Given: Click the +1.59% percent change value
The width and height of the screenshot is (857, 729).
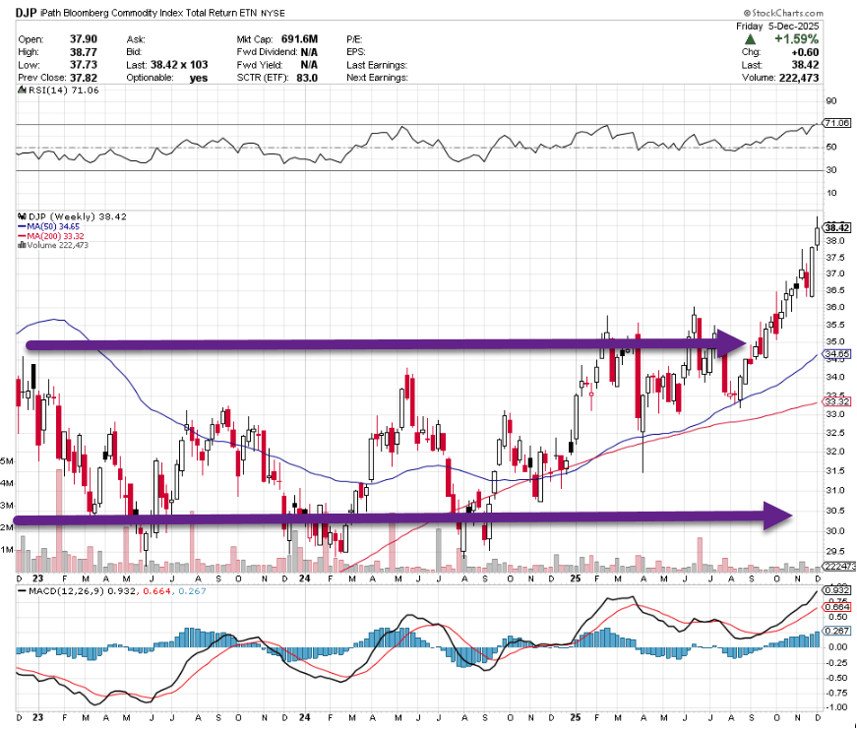Looking at the screenshot, I should pos(796,39).
